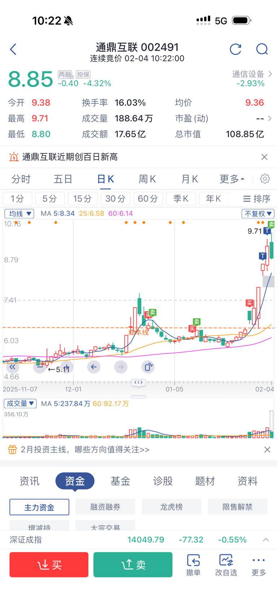
Task: Open the 成交量 indicator dropdown
Action: click(20, 404)
